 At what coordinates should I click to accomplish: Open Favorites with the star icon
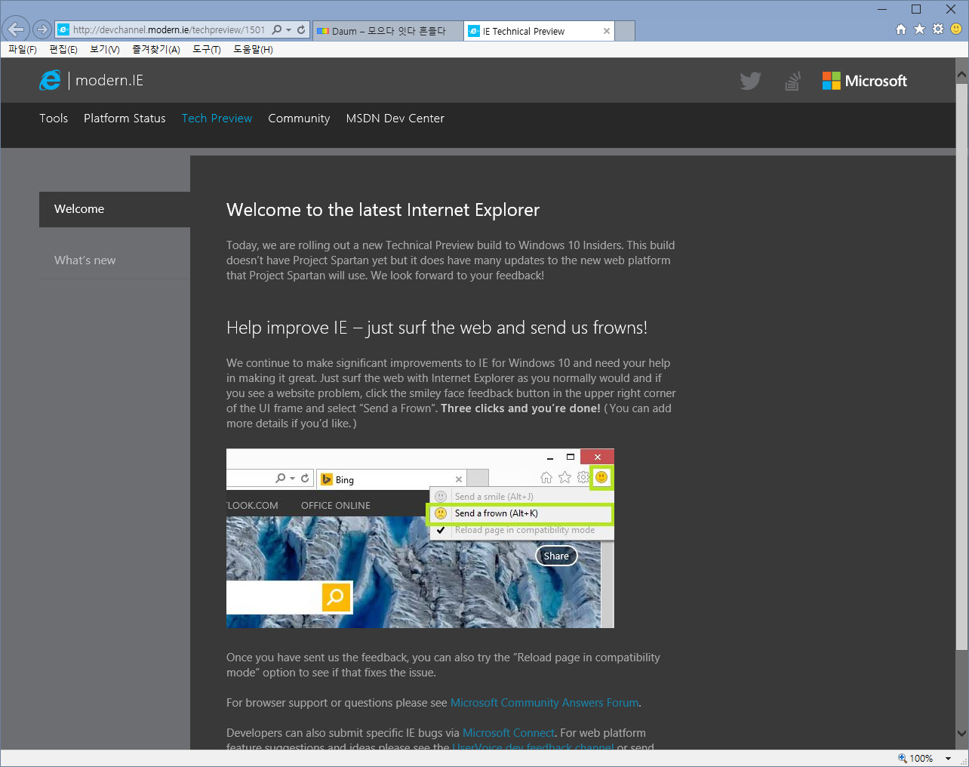point(919,29)
